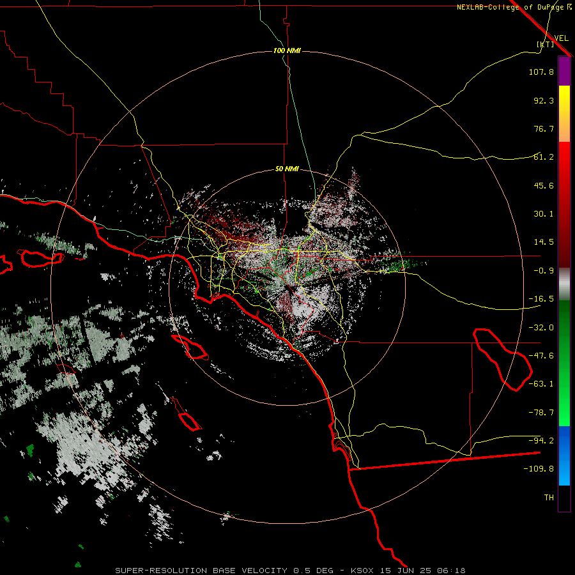Click the Super-Resolution Base Velocity caption
575x575 pixels.
click(290, 571)
